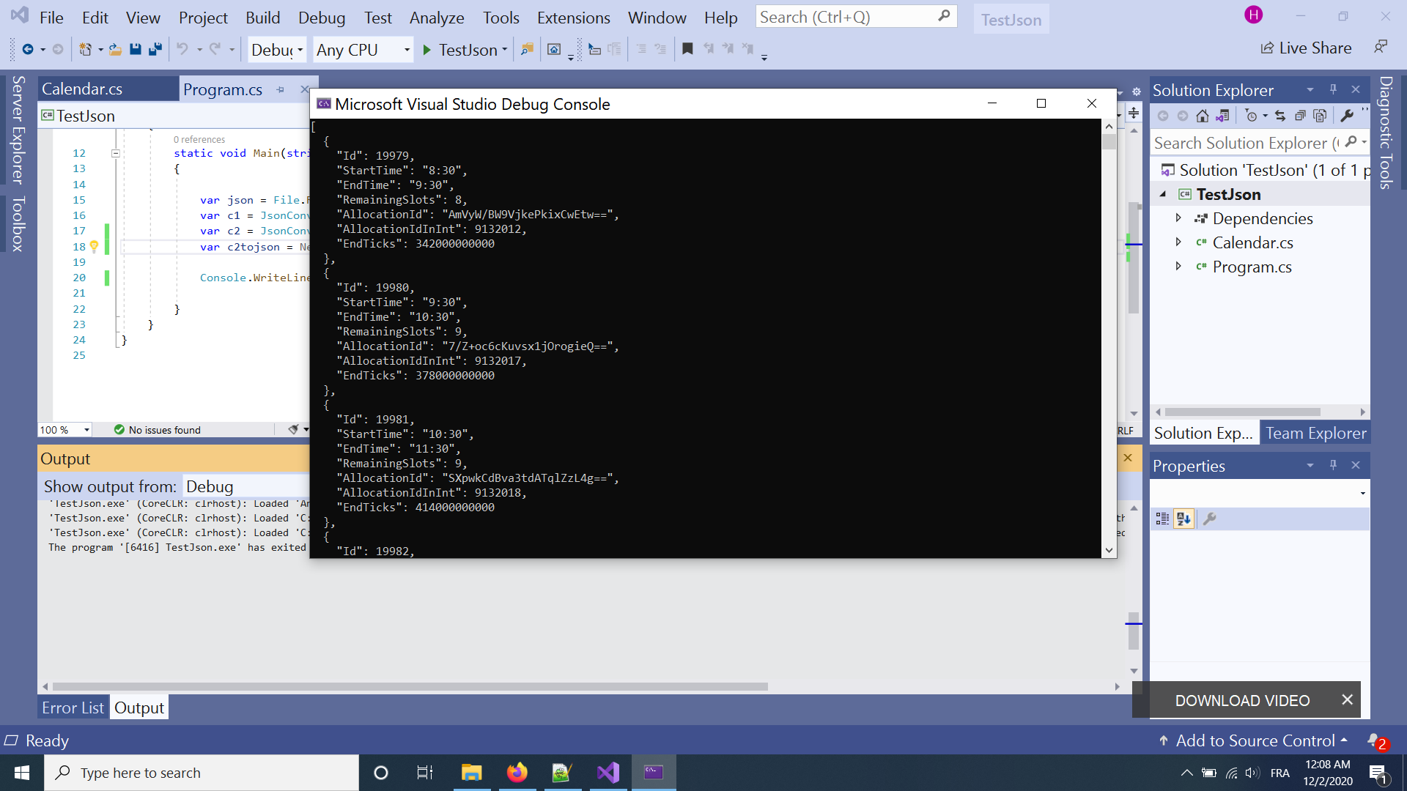Click the notifications bell in status bar

click(1377, 740)
